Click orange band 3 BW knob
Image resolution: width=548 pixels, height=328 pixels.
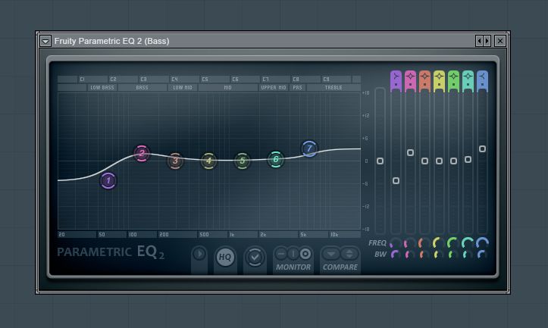[424, 255]
